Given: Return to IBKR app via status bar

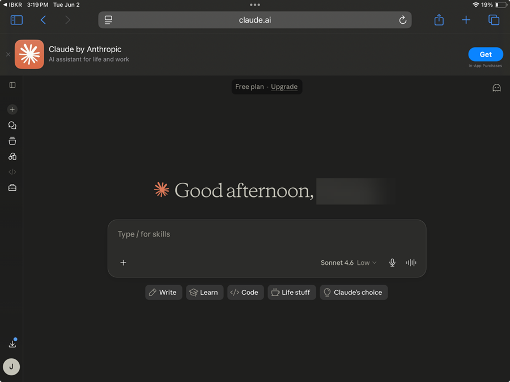Looking at the screenshot, I should coord(12,5).
